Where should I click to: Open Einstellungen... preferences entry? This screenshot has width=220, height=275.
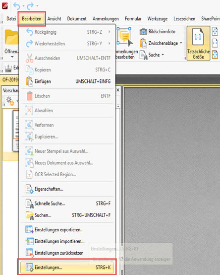[x=67, y=268]
